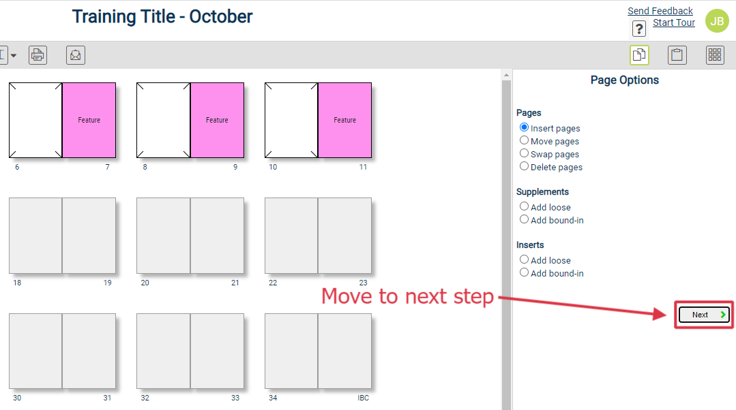Click the scrollbar up arrow

click(506, 75)
